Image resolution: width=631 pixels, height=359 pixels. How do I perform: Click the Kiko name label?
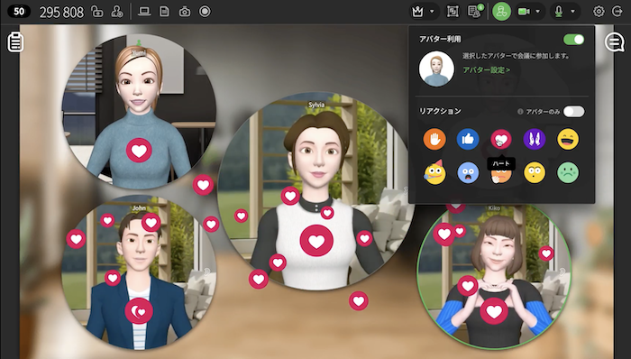click(494, 208)
